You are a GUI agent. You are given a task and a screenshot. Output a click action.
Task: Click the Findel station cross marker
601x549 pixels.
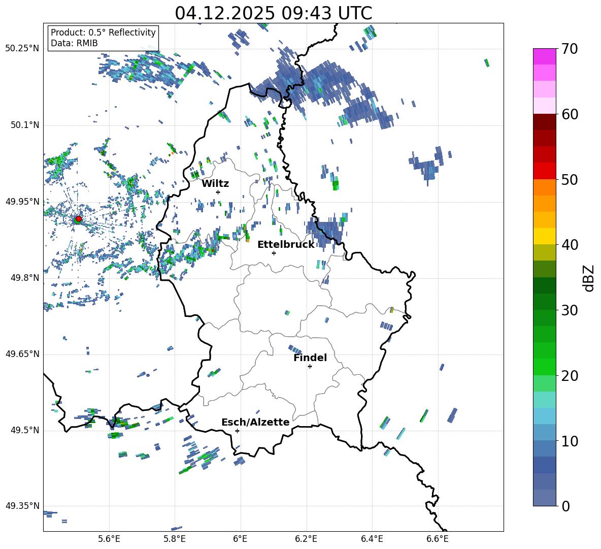(x=310, y=367)
